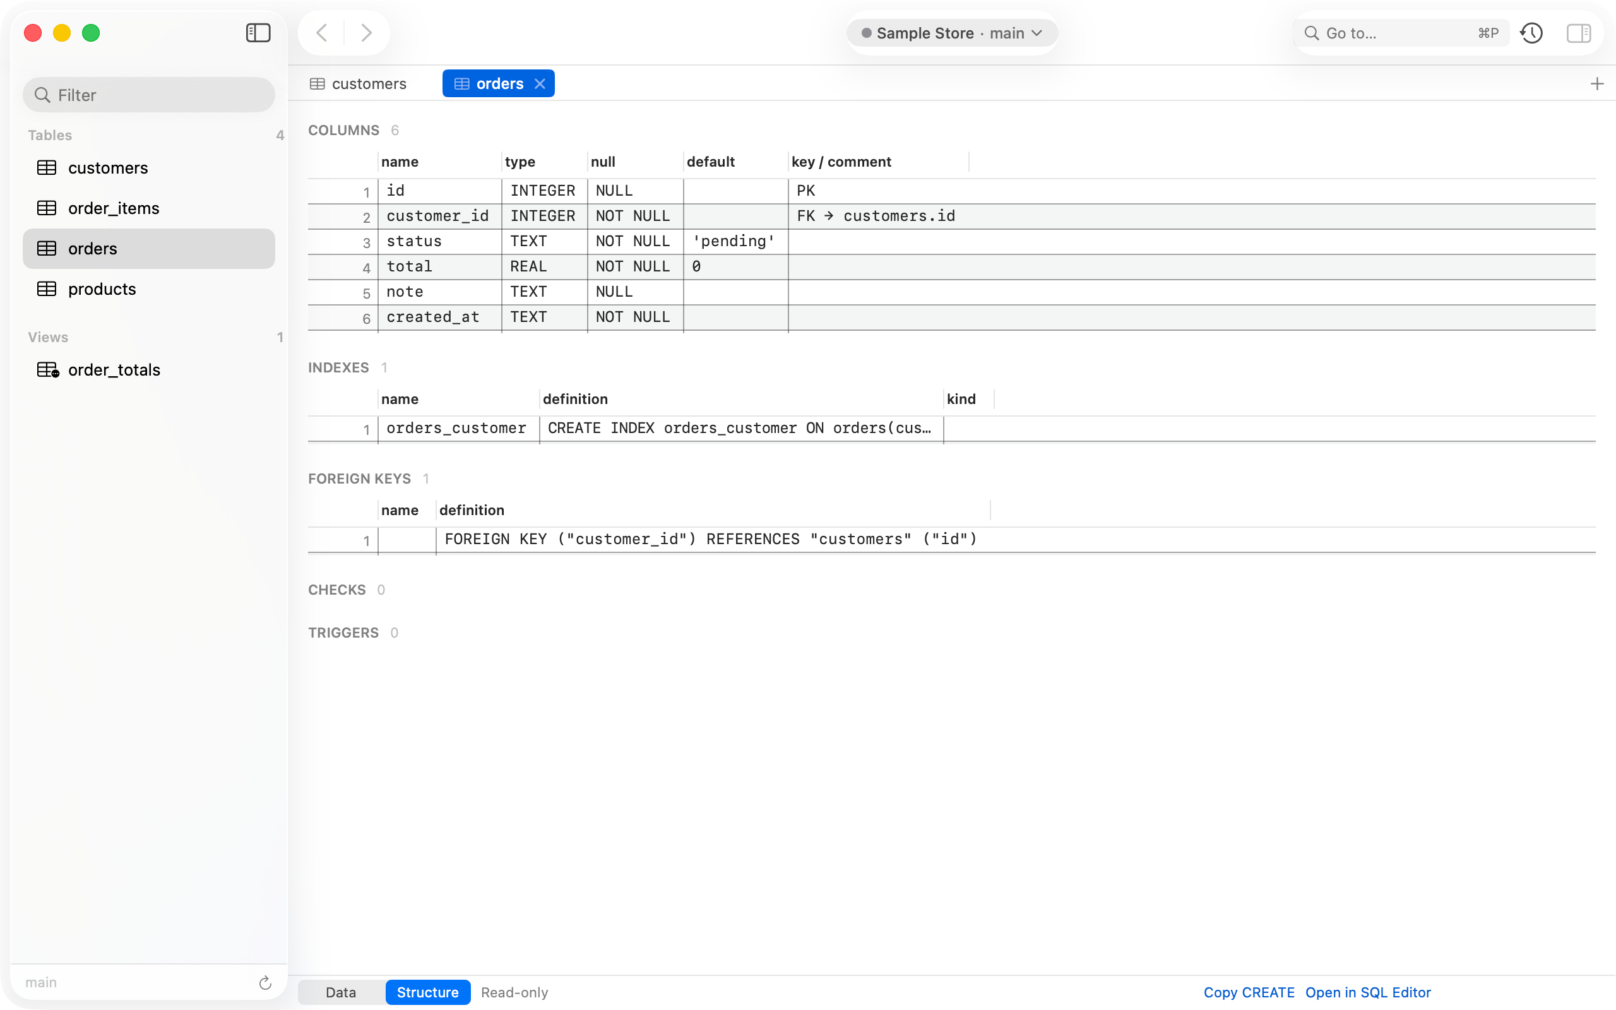1616x1010 pixels.
Task: Toggle the right inspector panel icon
Action: (x=1579, y=33)
